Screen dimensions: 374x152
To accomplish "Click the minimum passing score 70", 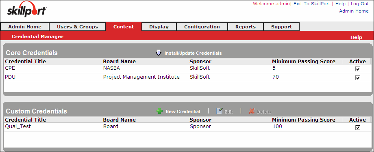I will tap(276, 77).
